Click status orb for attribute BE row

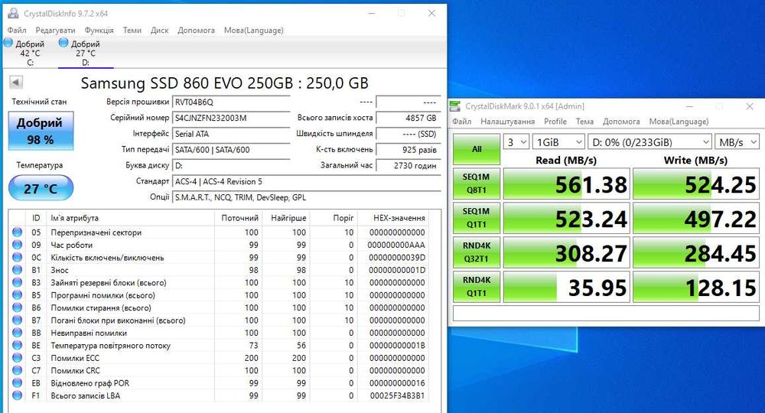[x=18, y=345]
